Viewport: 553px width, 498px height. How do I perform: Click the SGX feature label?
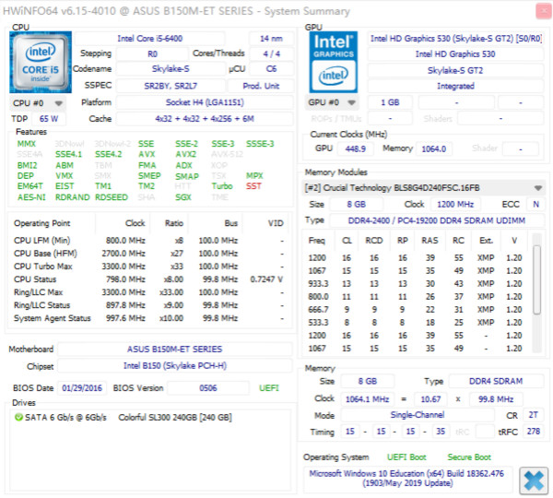pos(183,197)
